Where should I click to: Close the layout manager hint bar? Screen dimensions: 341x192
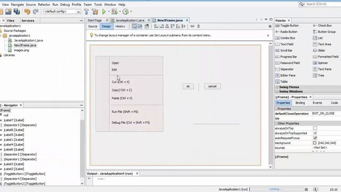point(268,36)
